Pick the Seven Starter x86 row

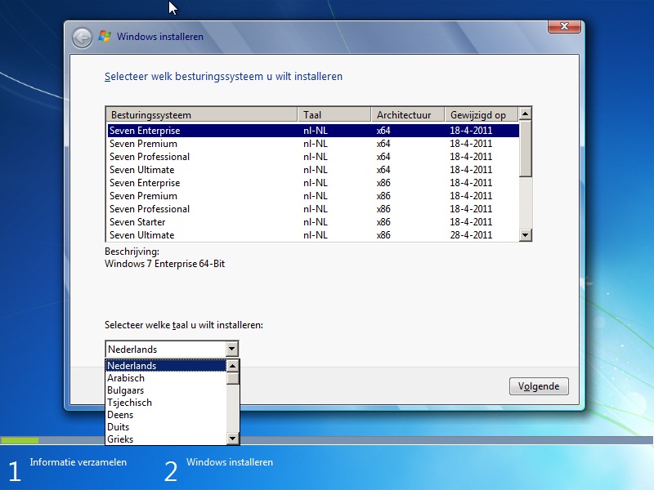[313, 222]
